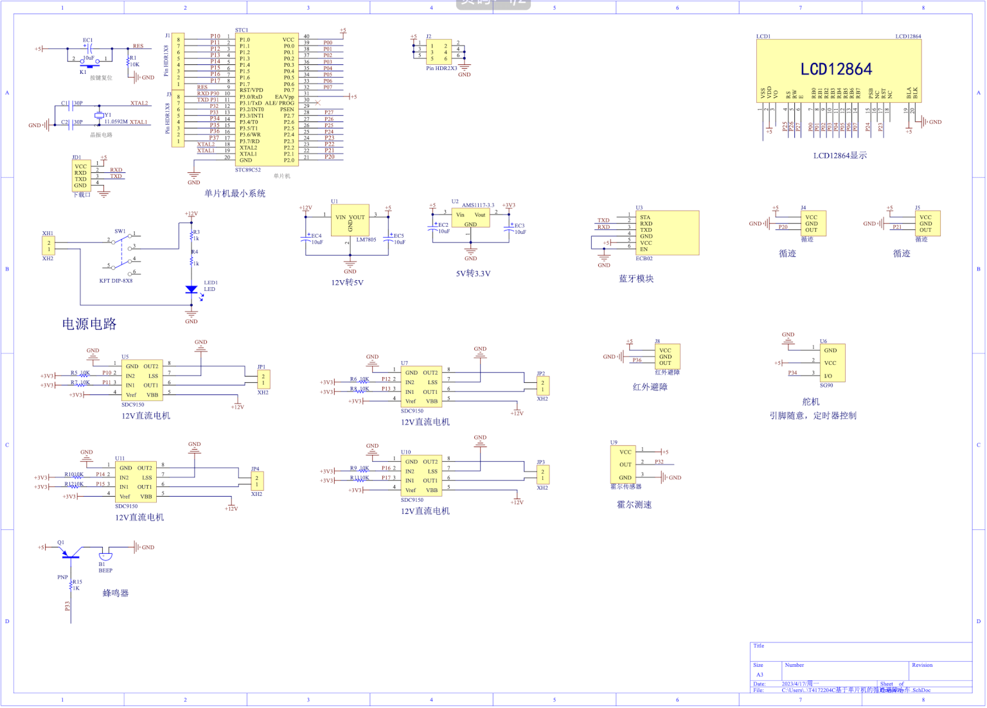The height and width of the screenshot is (708, 987).
Task: Select the Pin HDR2X3 header J2
Action: click(x=439, y=52)
